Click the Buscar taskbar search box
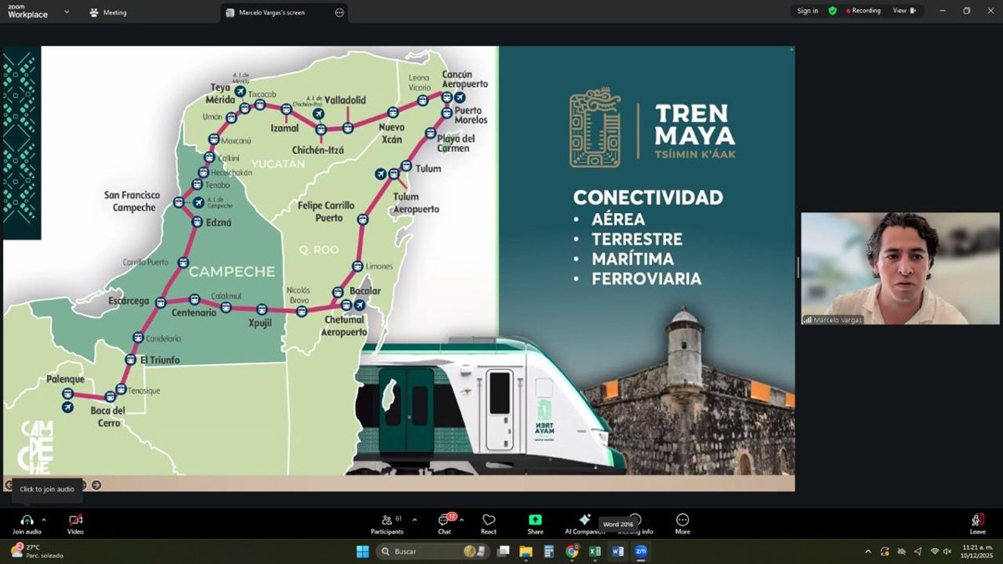Viewport: 1003px width, 564px height. 432,551
